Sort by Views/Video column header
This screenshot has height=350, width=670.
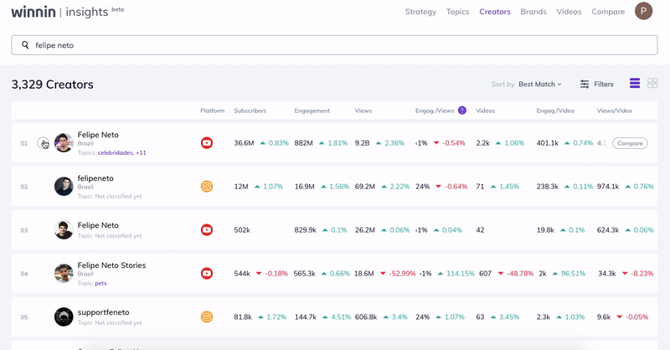(x=614, y=111)
